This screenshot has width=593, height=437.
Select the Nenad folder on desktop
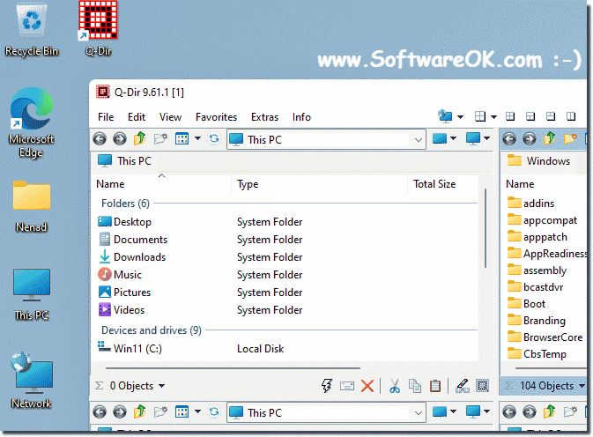click(x=32, y=206)
